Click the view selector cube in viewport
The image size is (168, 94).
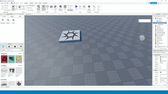[142, 38]
